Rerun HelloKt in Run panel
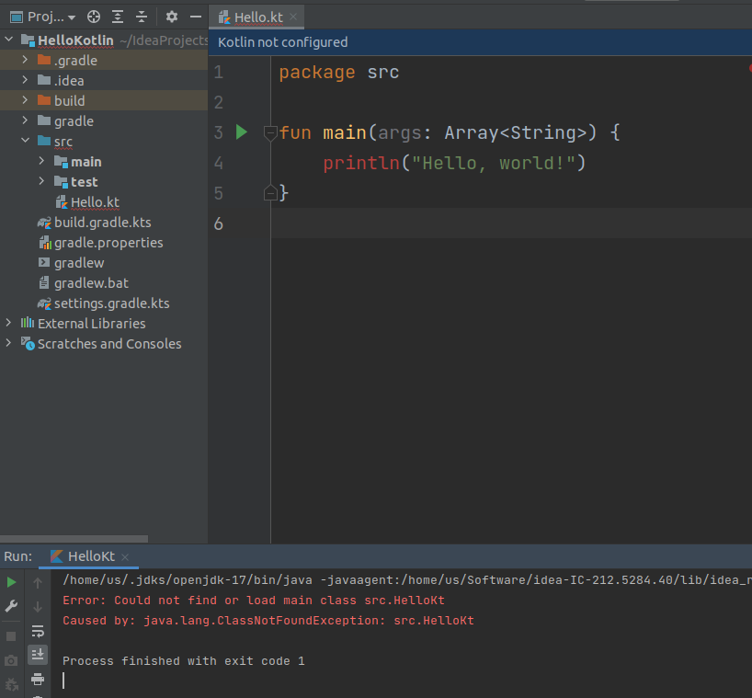 click(x=11, y=582)
